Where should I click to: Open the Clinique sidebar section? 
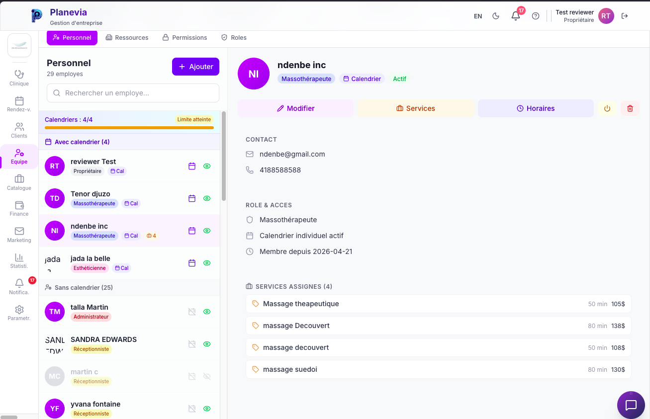tap(19, 78)
